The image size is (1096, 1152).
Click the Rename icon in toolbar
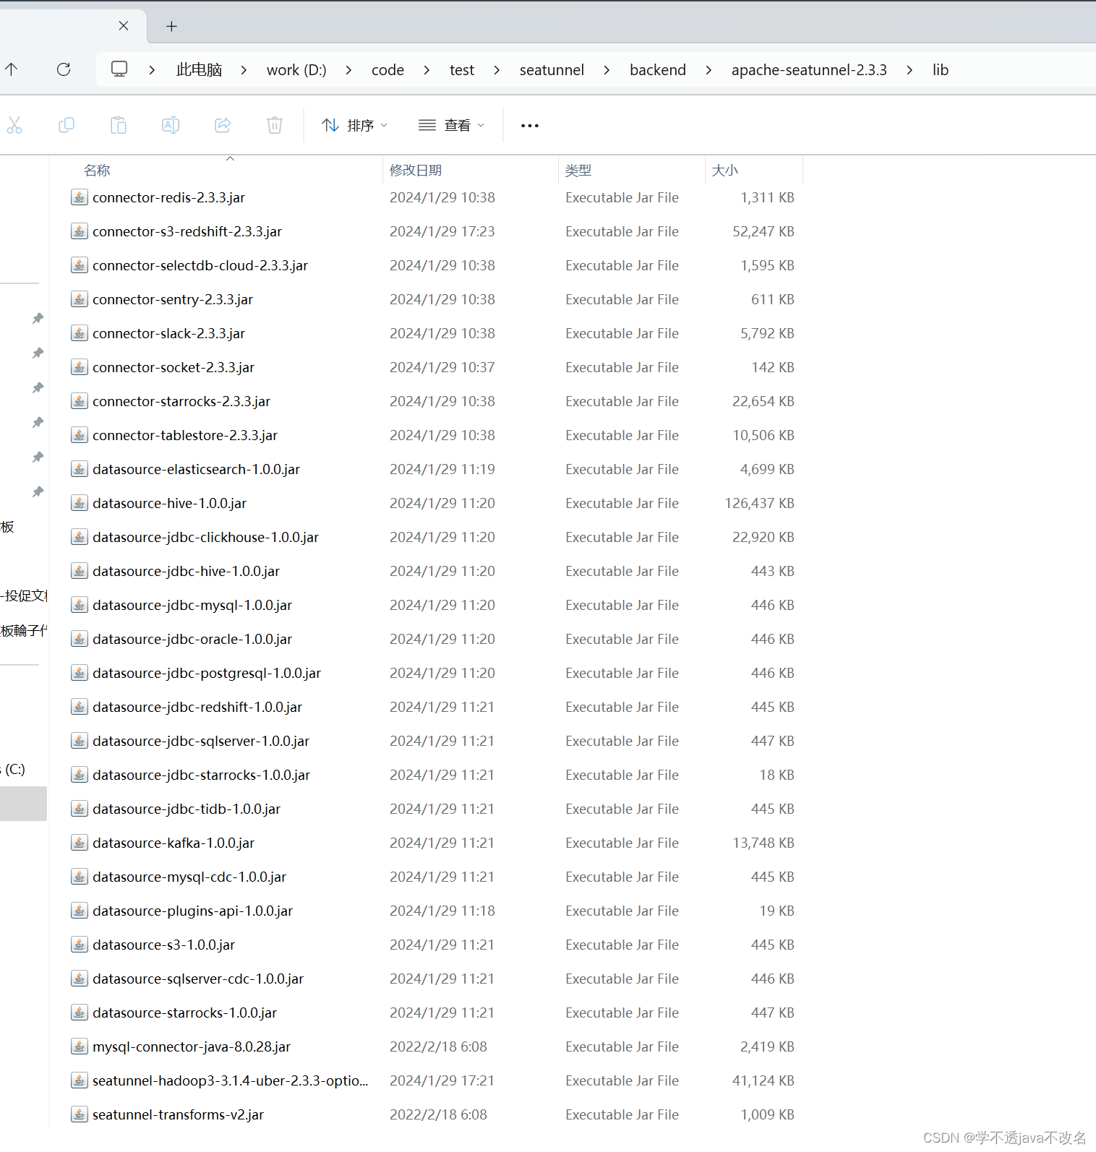(x=171, y=125)
